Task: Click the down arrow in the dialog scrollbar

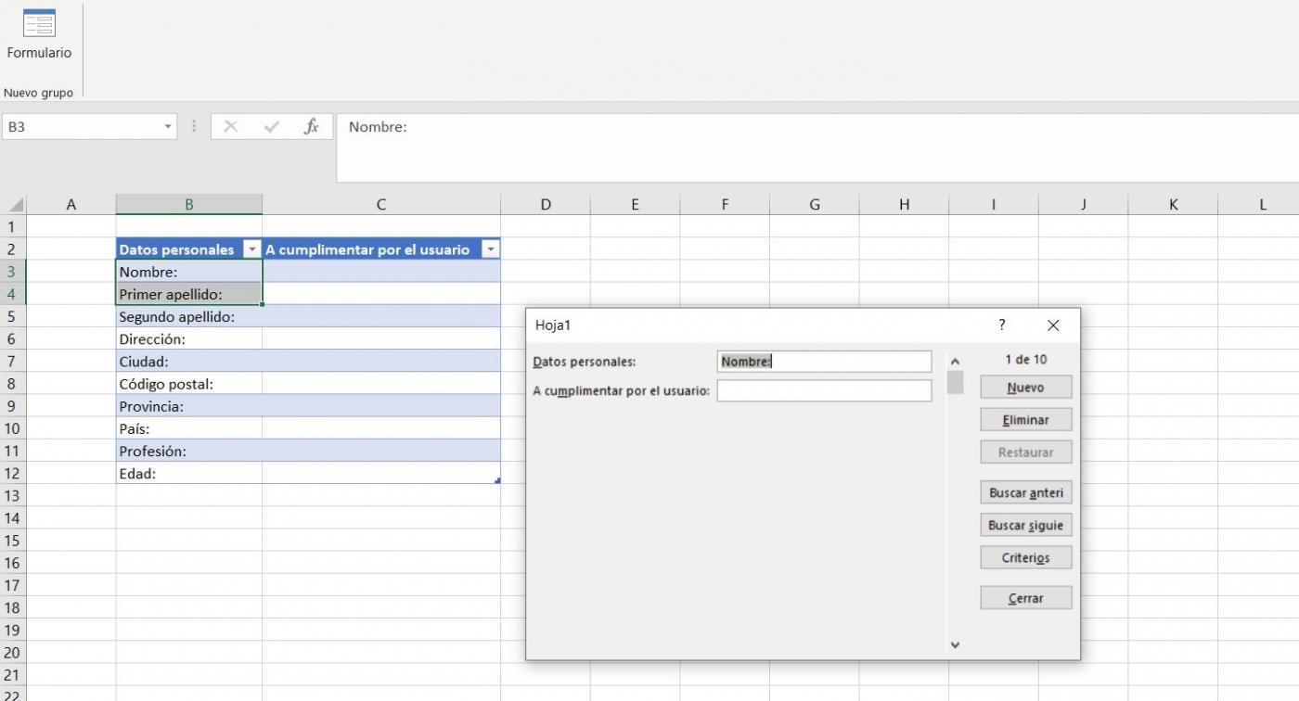Action: [x=954, y=644]
